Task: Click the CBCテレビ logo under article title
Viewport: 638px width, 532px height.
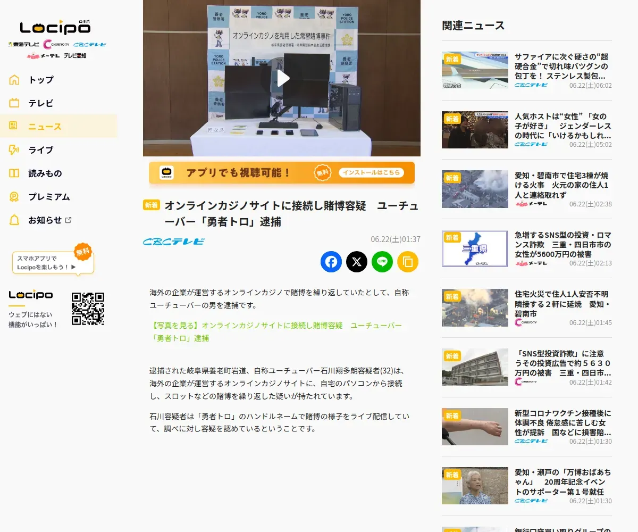Action: pyautogui.click(x=173, y=242)
